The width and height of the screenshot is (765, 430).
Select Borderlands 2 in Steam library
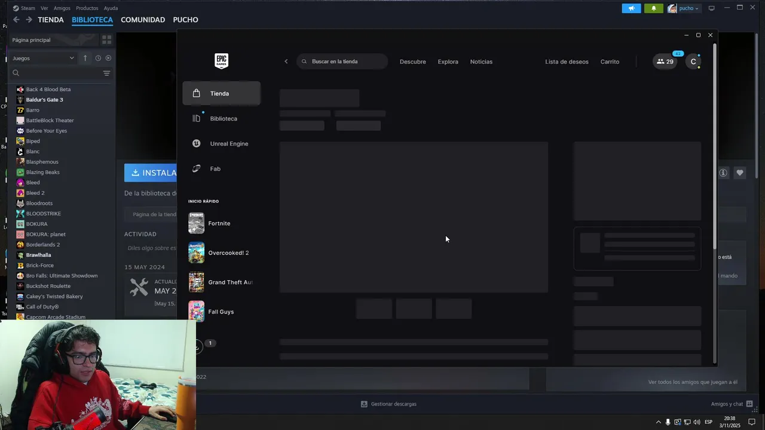[x=42, y=245]
